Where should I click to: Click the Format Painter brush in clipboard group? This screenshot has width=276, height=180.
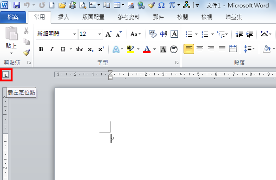click(x=26, y=52)
